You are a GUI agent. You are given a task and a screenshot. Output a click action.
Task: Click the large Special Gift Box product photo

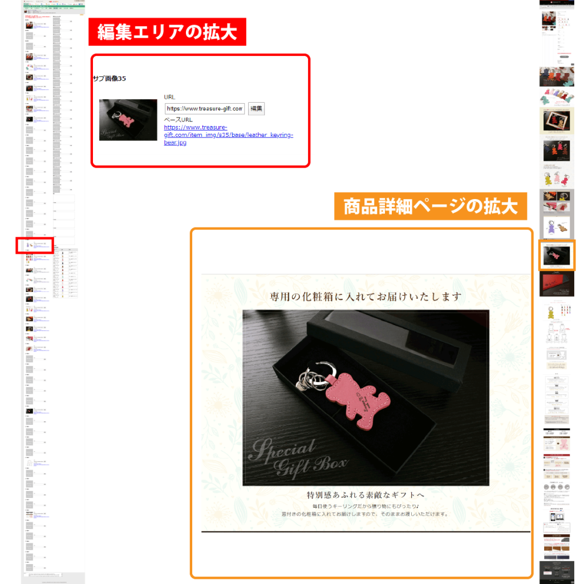pos(366,398)
